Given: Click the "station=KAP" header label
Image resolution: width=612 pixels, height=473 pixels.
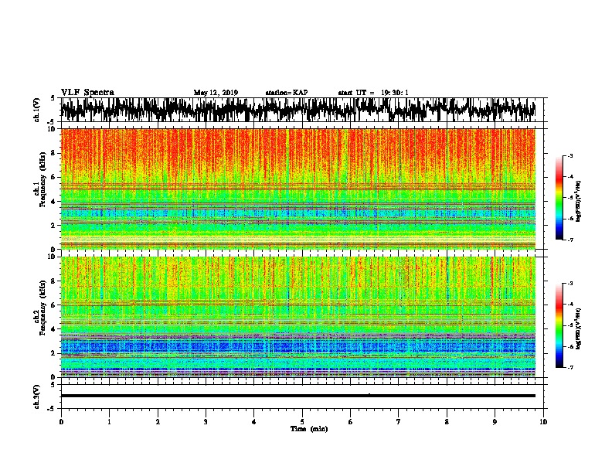Looking at the screenshot, I should [287, 93].
